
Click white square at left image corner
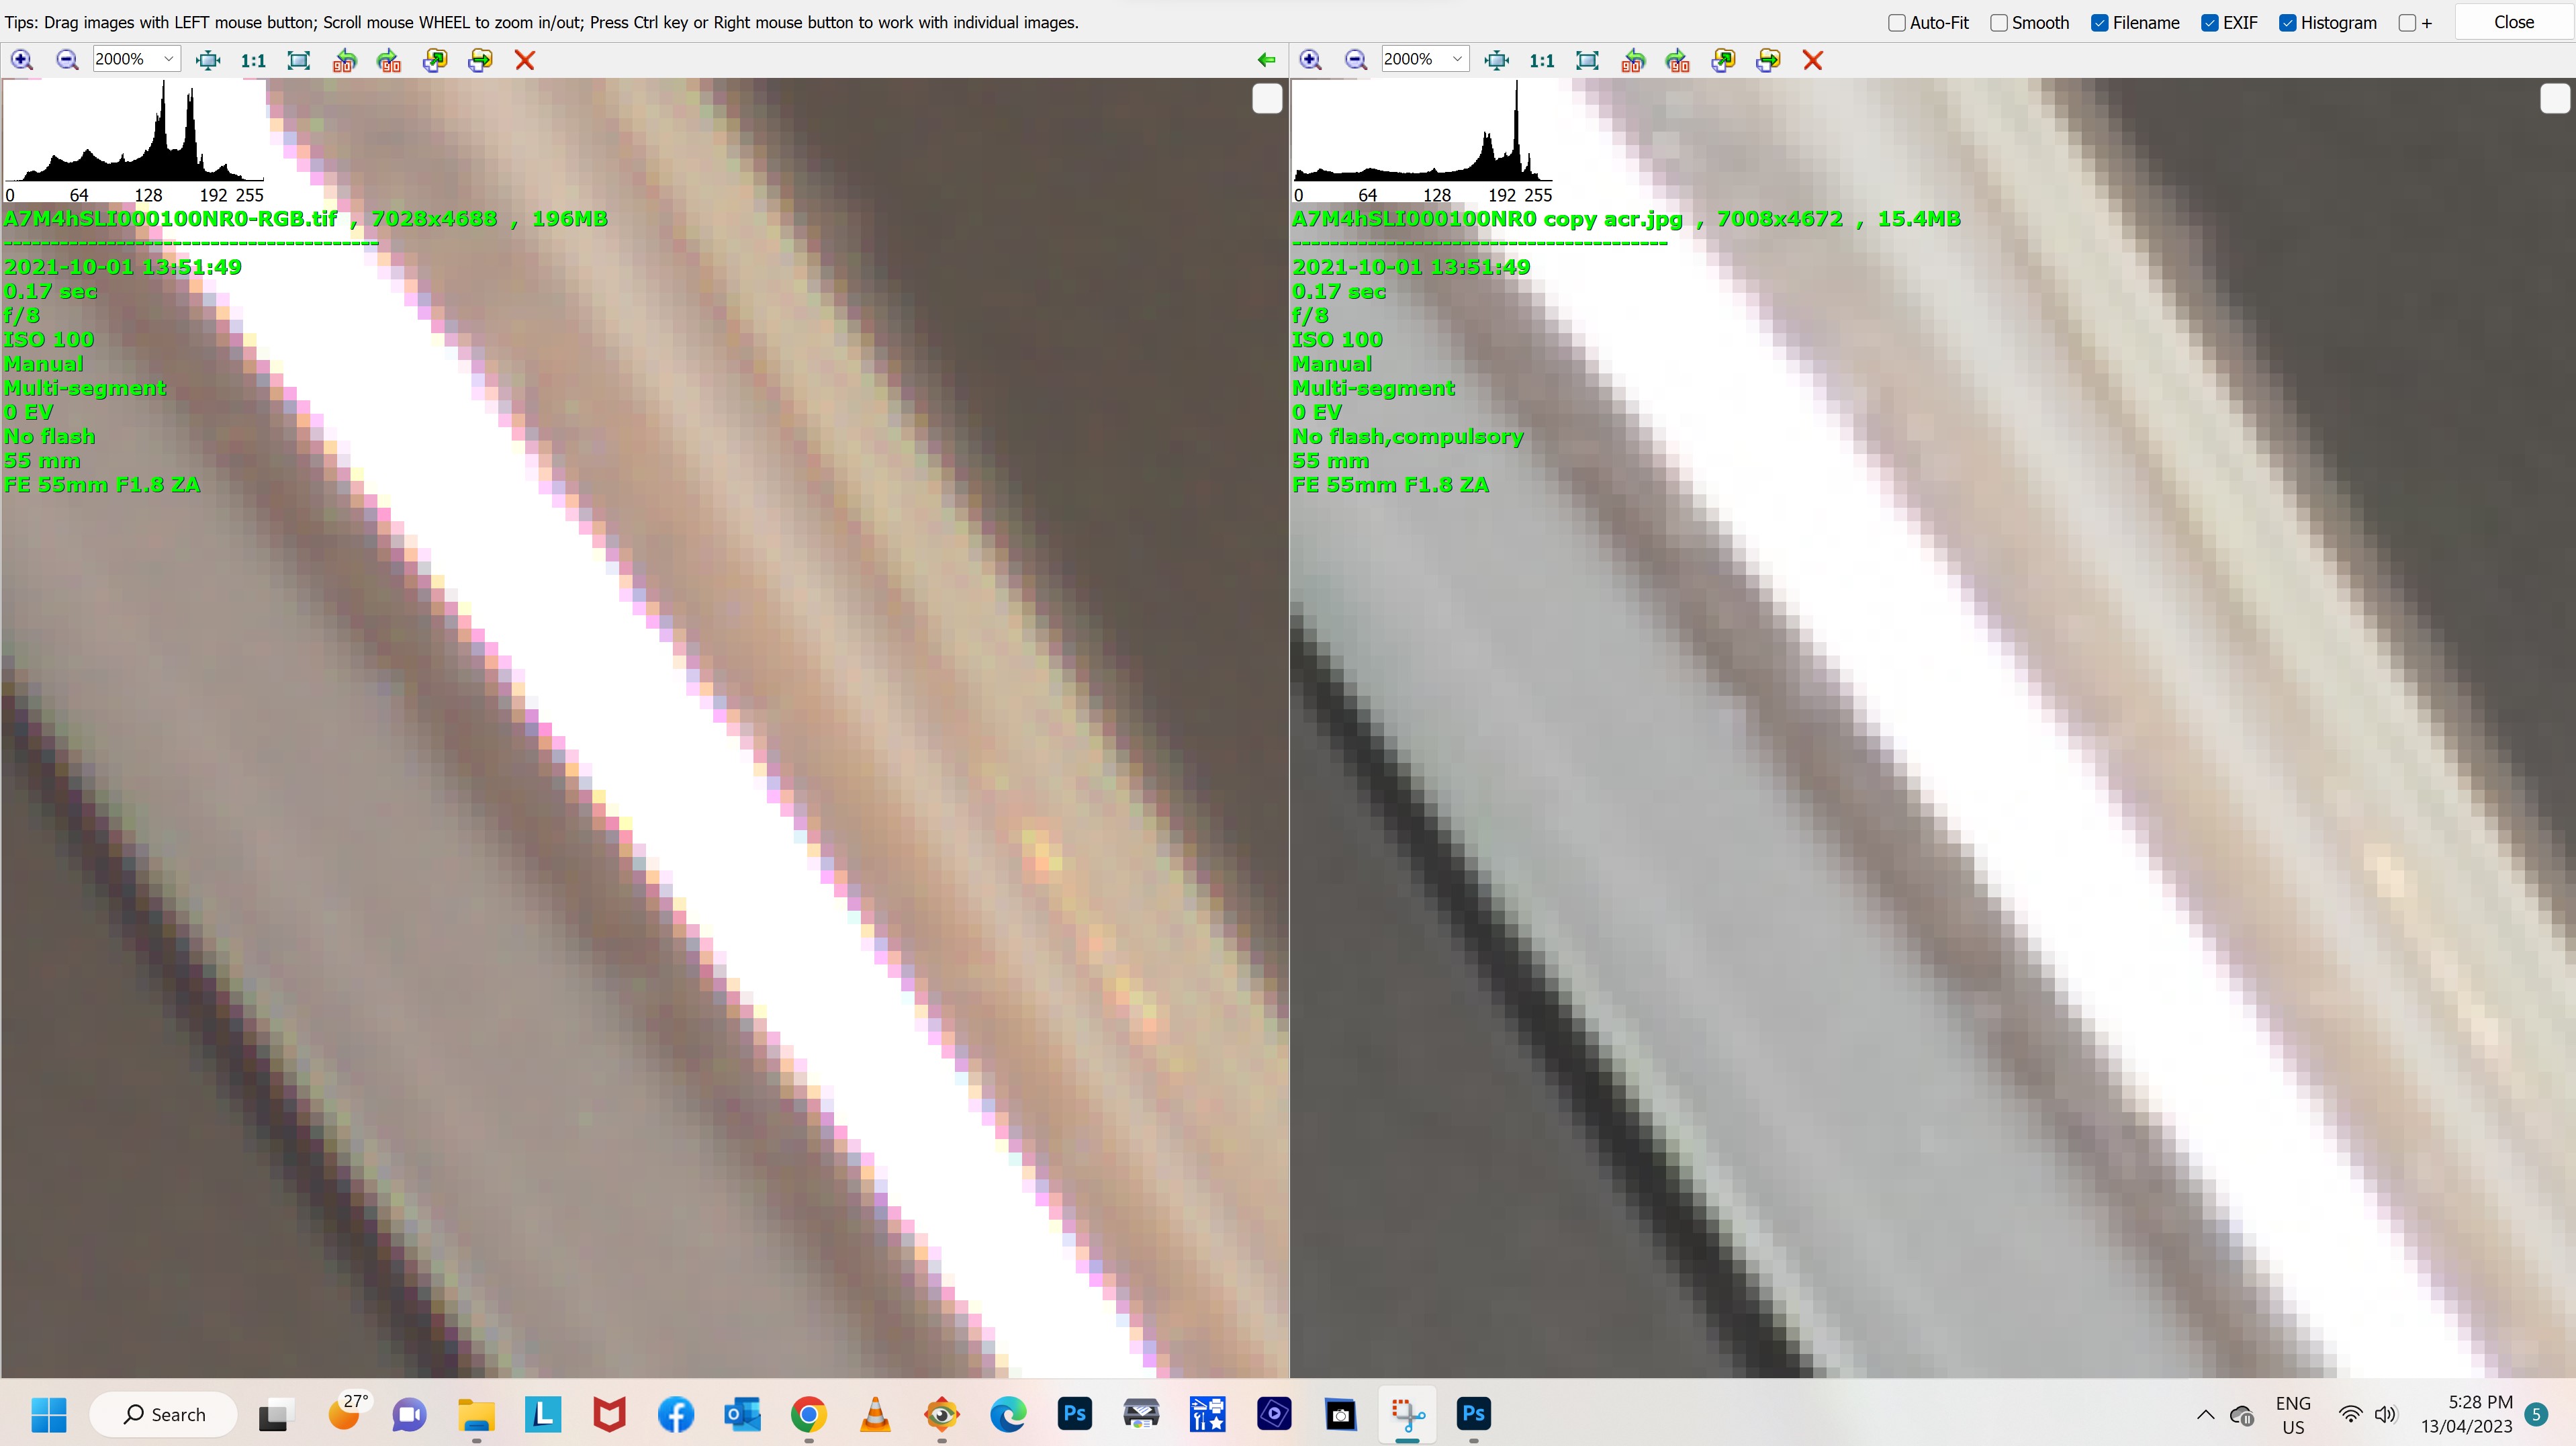(x=1266, y=99)
